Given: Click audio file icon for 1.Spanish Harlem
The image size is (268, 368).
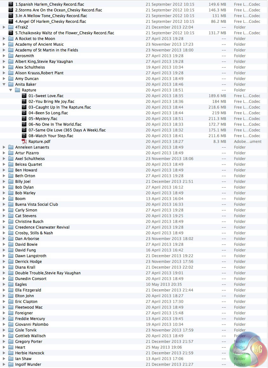Looking at the screenshot, I should tap(11, 4).
